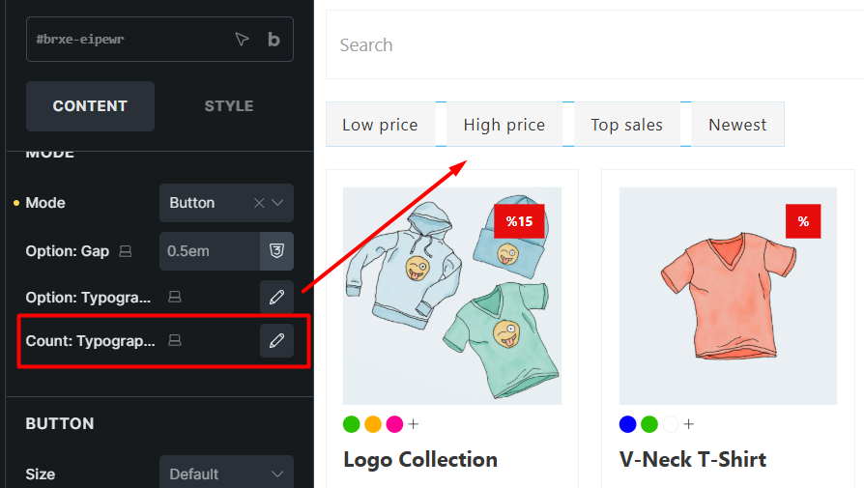Viewport: 864px width, 488px height.
Task: Clear the Mode selection with X
Action: pos(258,203)
